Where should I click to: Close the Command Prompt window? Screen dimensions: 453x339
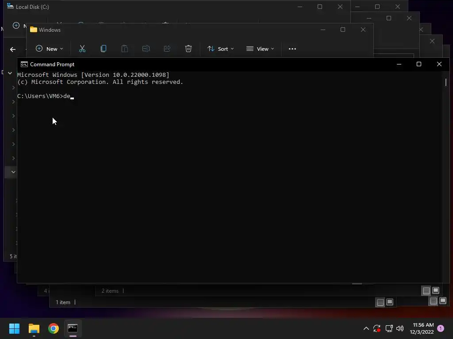[439, 64]
